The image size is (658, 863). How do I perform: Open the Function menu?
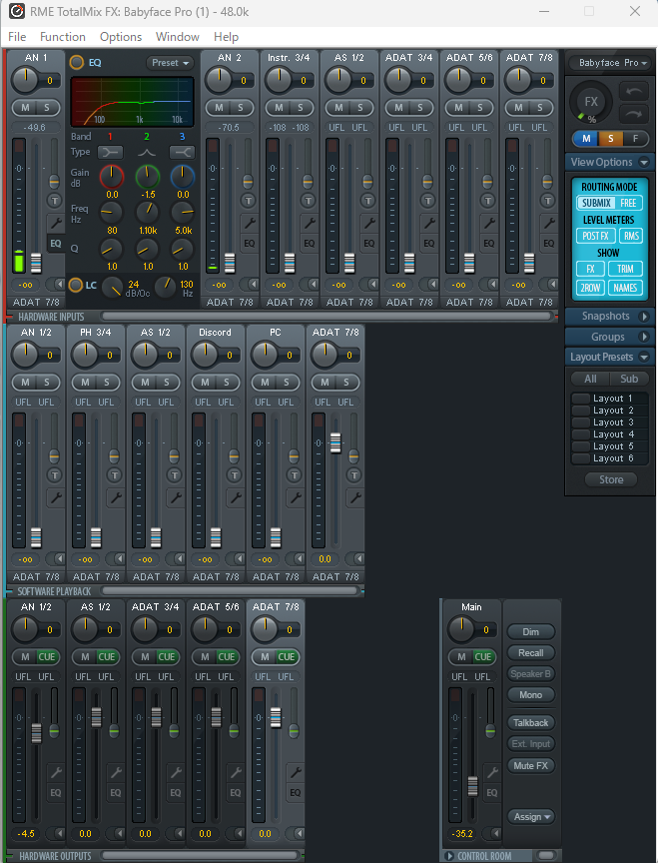coord(63,37)
